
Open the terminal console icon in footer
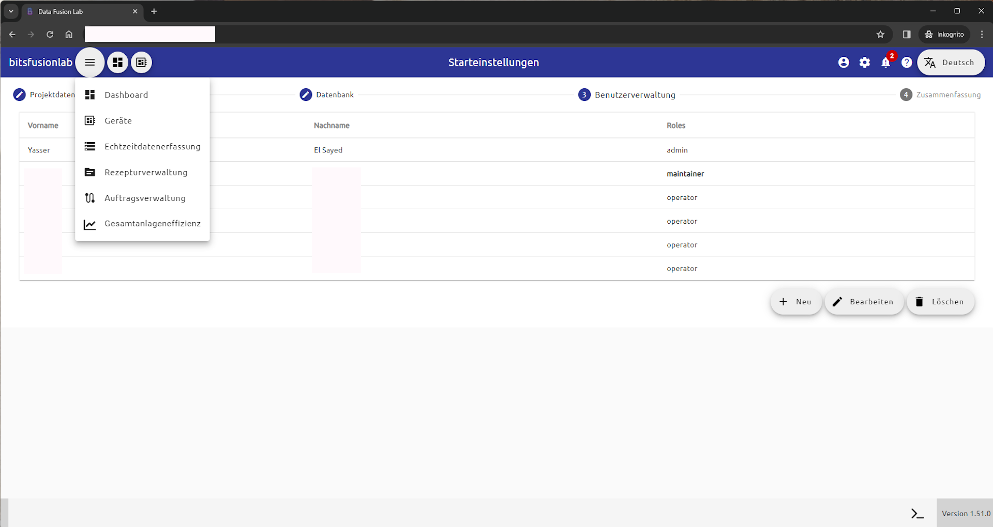(x=917, y=514)
